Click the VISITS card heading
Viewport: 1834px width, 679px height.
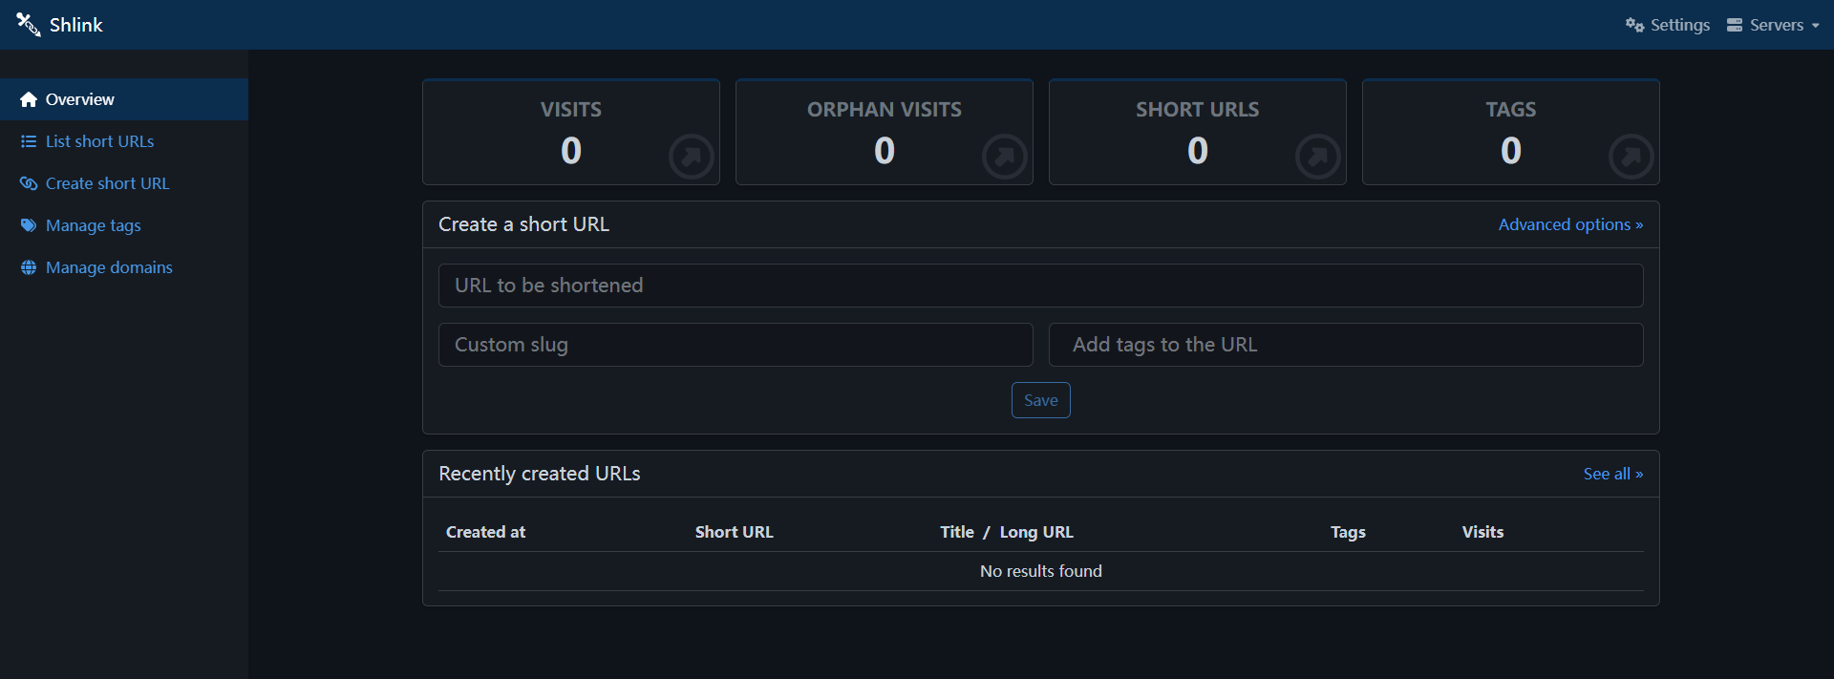(571, 110)
